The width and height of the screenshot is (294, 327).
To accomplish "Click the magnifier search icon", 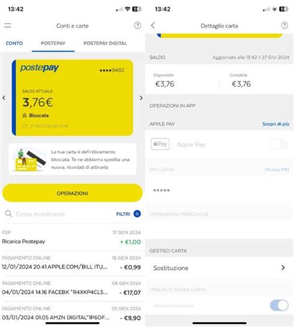I will [9, 213].
